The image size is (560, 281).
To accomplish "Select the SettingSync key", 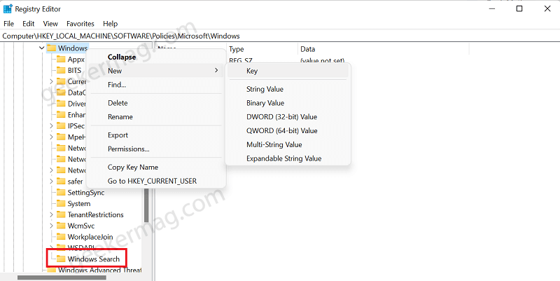I will [86, 192].
